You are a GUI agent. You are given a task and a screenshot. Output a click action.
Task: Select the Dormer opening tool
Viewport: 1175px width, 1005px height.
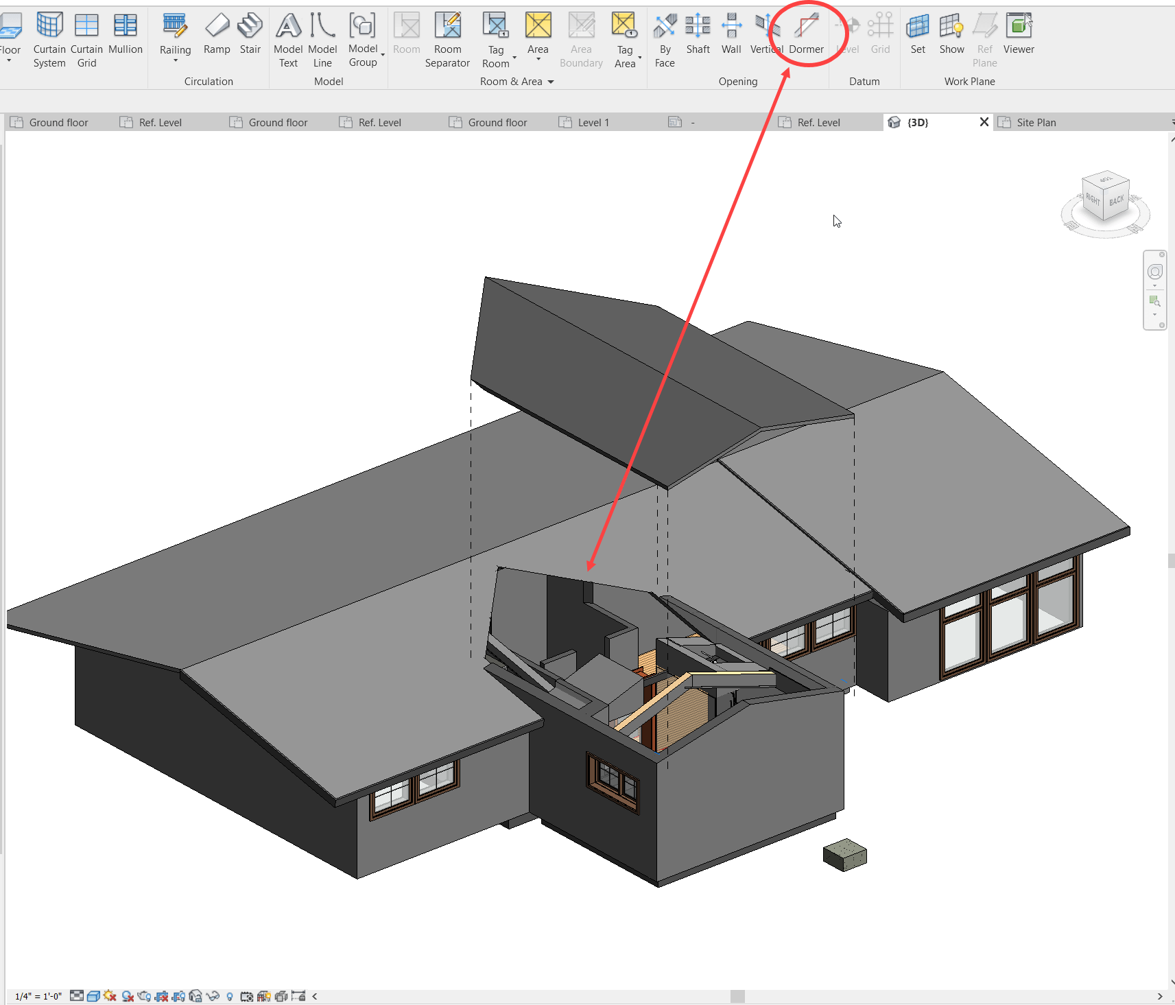point(807,34)
